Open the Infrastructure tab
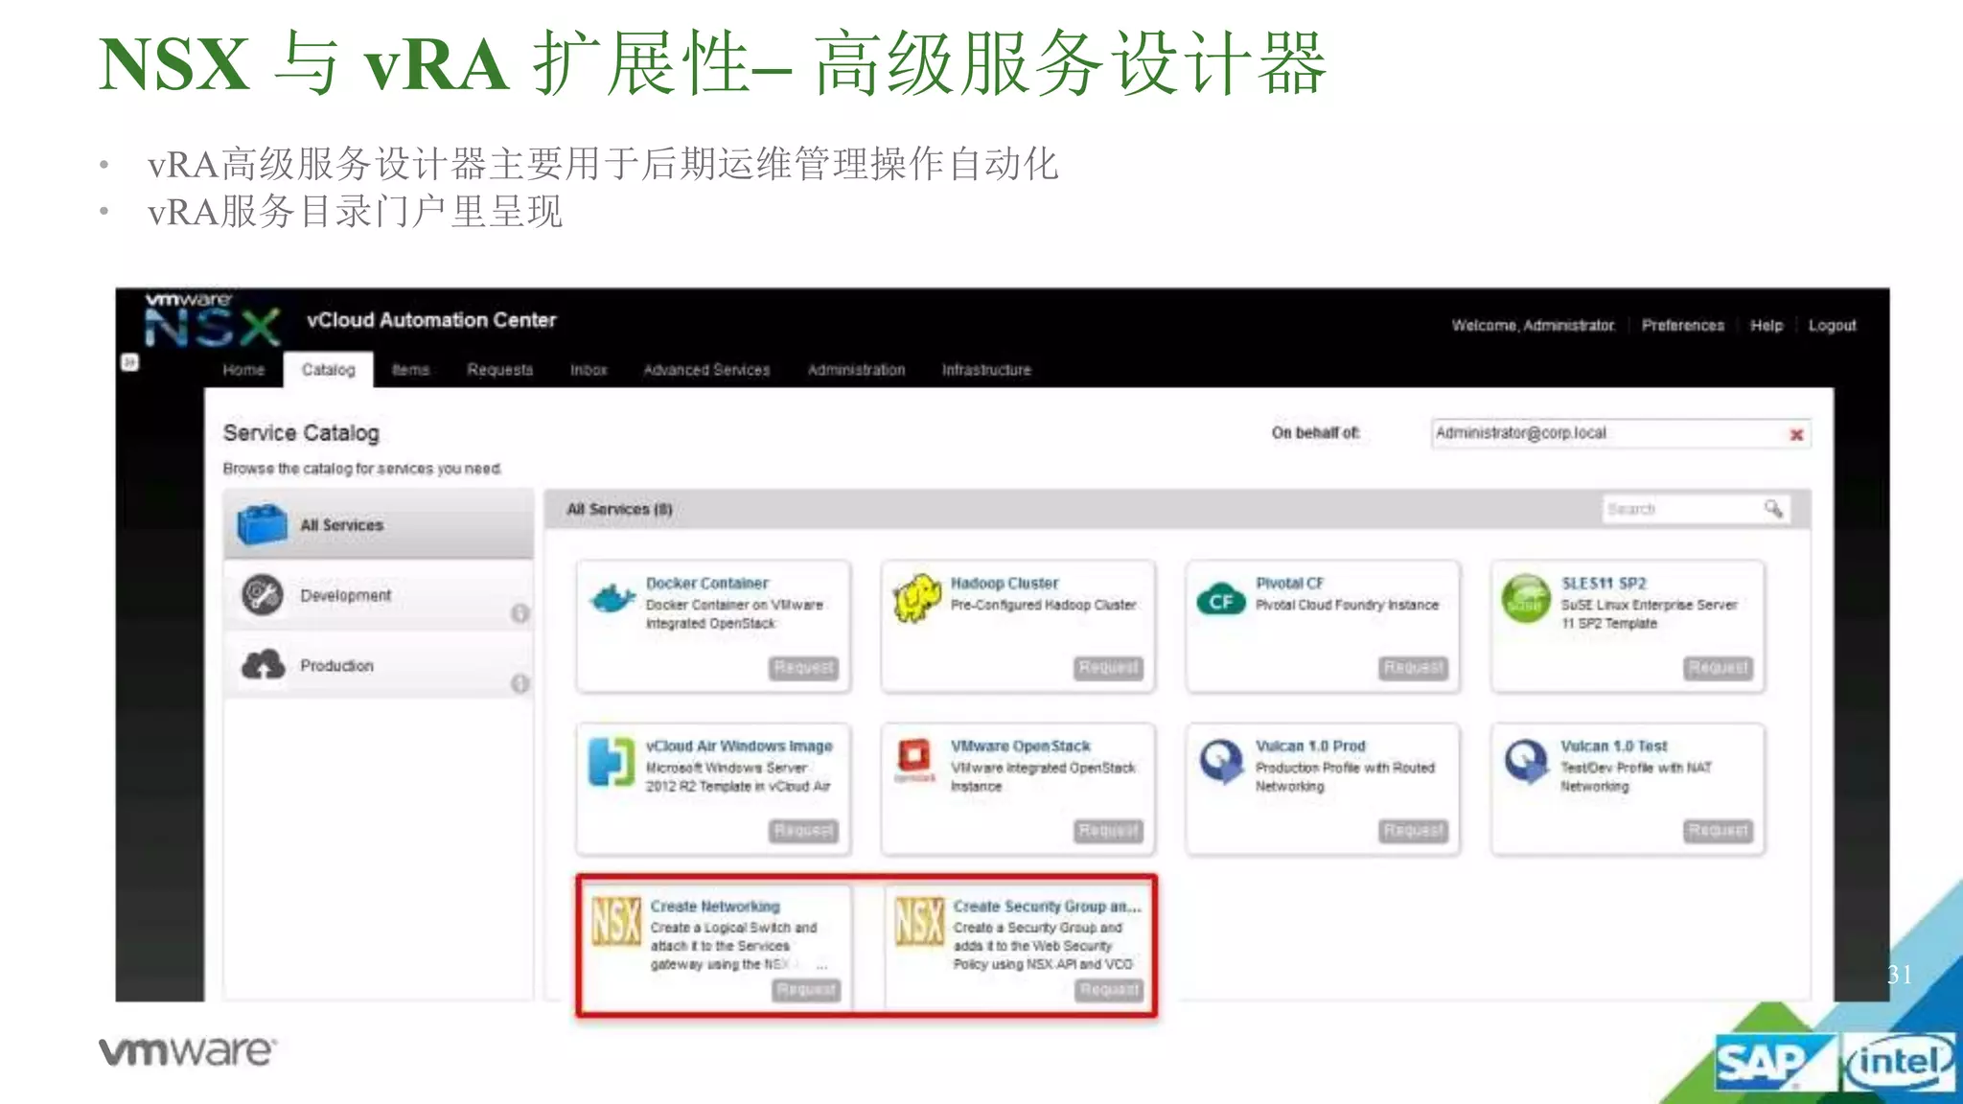Viewport: 1963px width, 1104px height. (986, 370)
